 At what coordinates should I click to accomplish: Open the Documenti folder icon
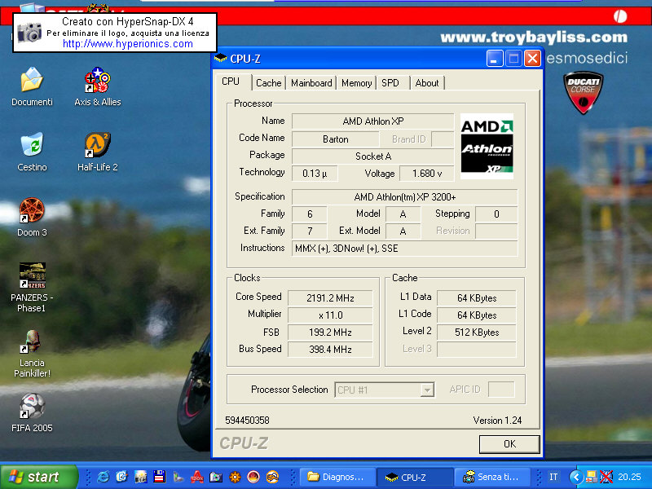[x=32, y=81]
